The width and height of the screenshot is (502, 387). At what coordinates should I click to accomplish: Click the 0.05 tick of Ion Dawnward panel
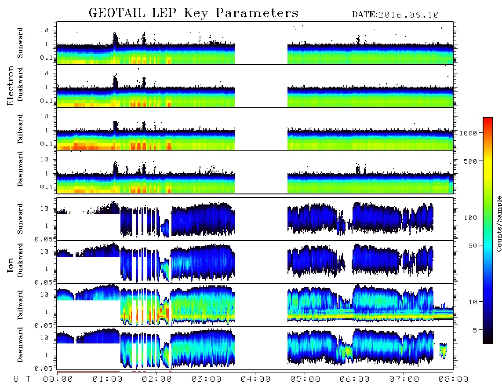43,369
